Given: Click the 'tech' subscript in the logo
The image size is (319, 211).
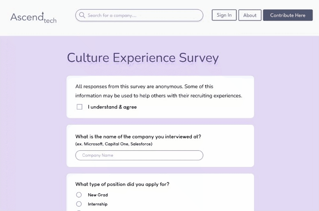Looking at the screenshot, I should (50, 21).
